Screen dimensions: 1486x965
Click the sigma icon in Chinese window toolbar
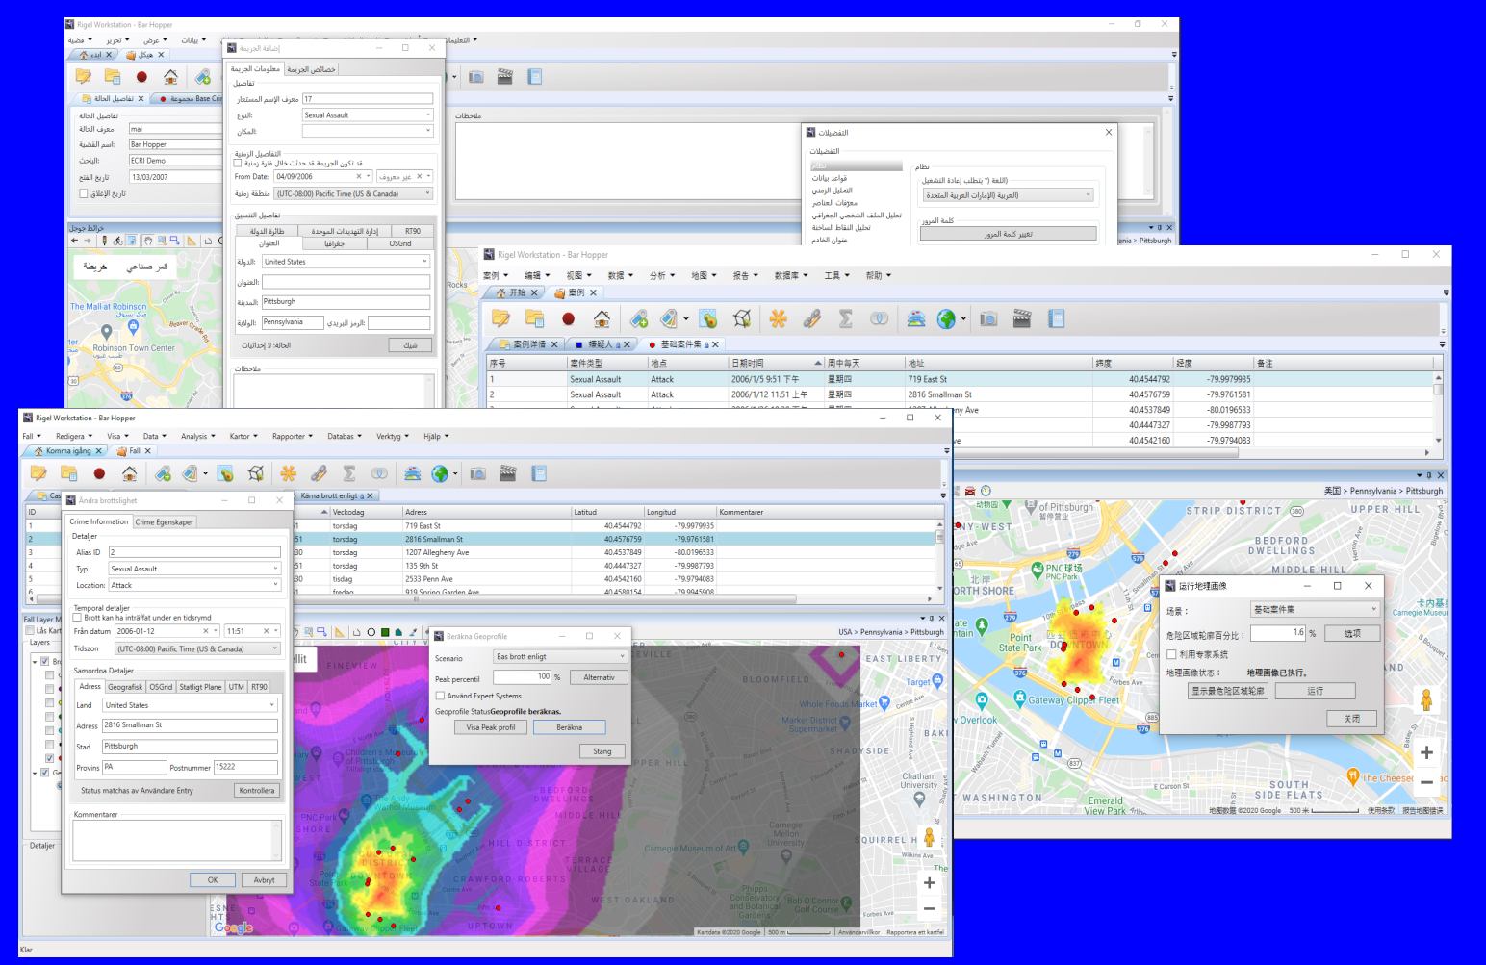point(845,318)
